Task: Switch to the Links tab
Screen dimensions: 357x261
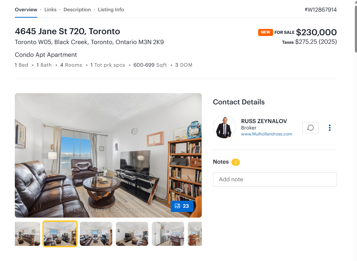Action: click(x=50, y=10)
